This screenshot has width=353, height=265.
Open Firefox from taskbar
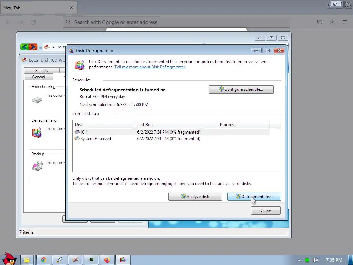coord(107,260)
